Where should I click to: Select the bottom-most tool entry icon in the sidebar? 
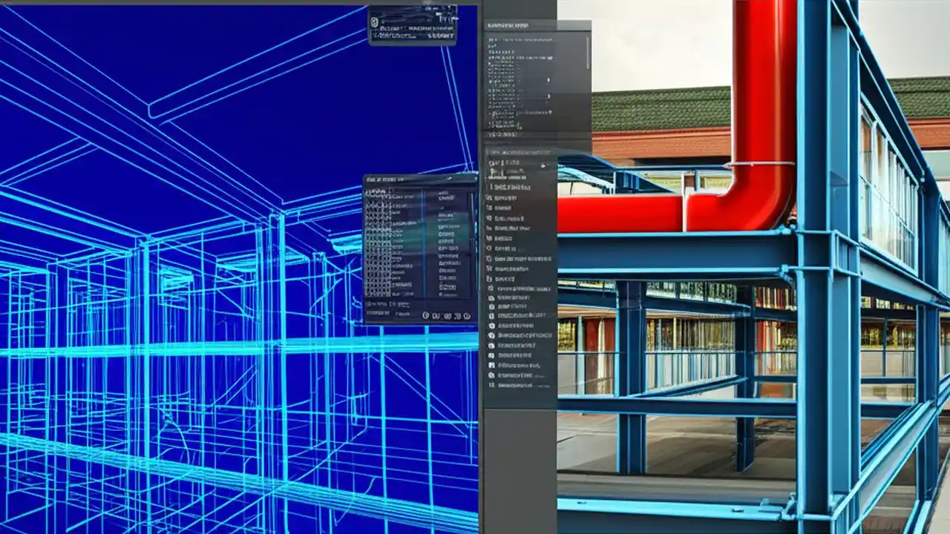coord(489,385)
